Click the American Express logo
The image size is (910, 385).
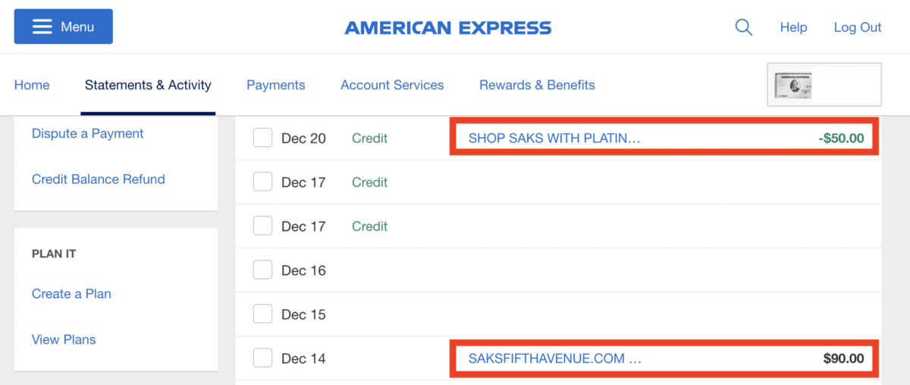click(448, 28)
